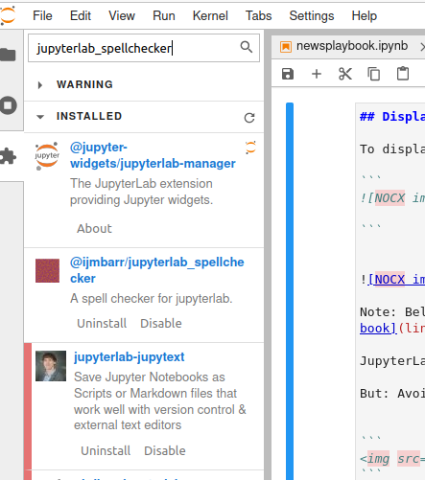Click the 'Note: Bel' line in notebook
Image resolution: width=425 pixels, height=480 pixels.
coord(392,312)
